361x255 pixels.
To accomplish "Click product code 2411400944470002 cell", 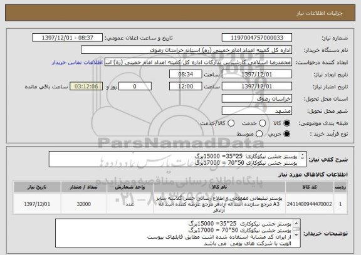I will click(310, 204).
